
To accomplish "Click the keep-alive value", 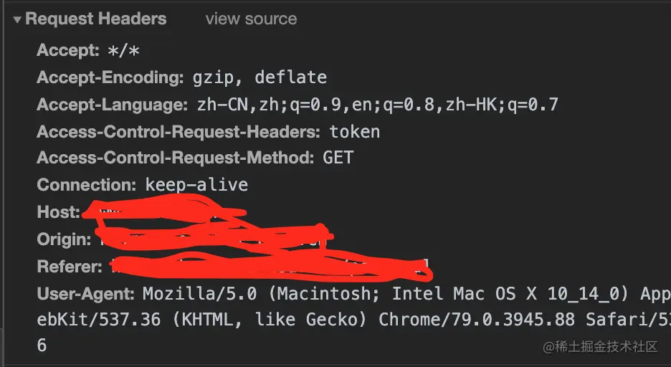I will pyautogui.click(x=196, y=185).
